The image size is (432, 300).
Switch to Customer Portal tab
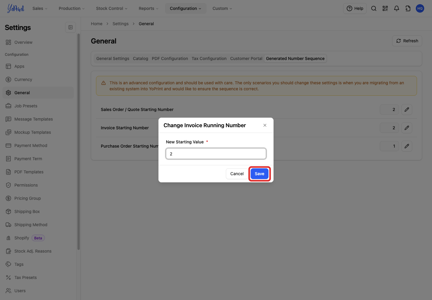coord(246,58)
